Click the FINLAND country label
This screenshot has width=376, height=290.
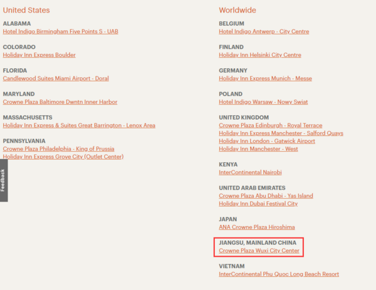point(231,47)
